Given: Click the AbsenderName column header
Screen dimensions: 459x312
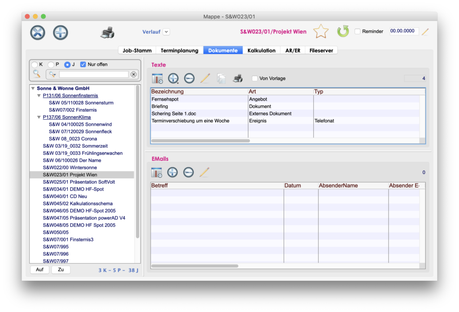Looking at the screenshot, I should coord(353,186).
